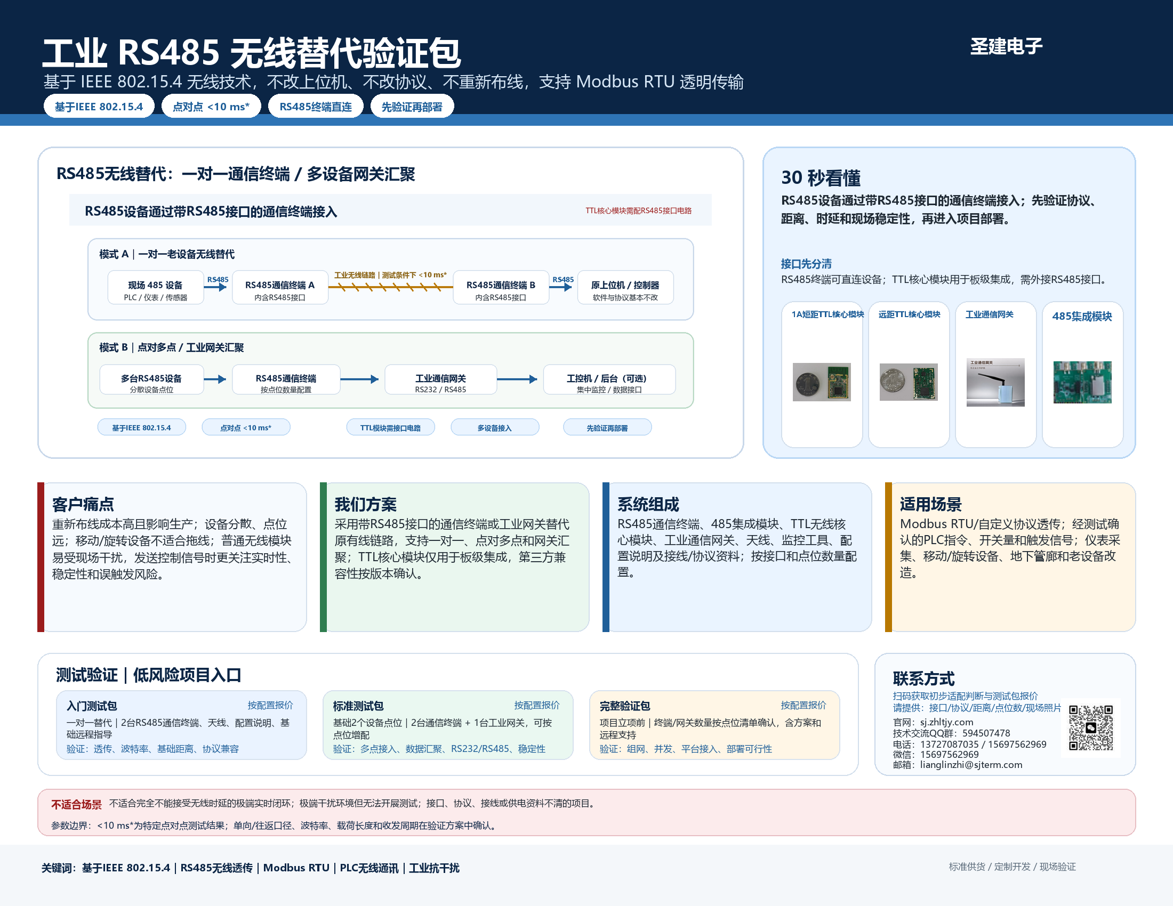This screenshot has height=906, width=1173.
Task: Click the heading 测试验证 | 低风险项目入口
Action: [x=149, y=675]
